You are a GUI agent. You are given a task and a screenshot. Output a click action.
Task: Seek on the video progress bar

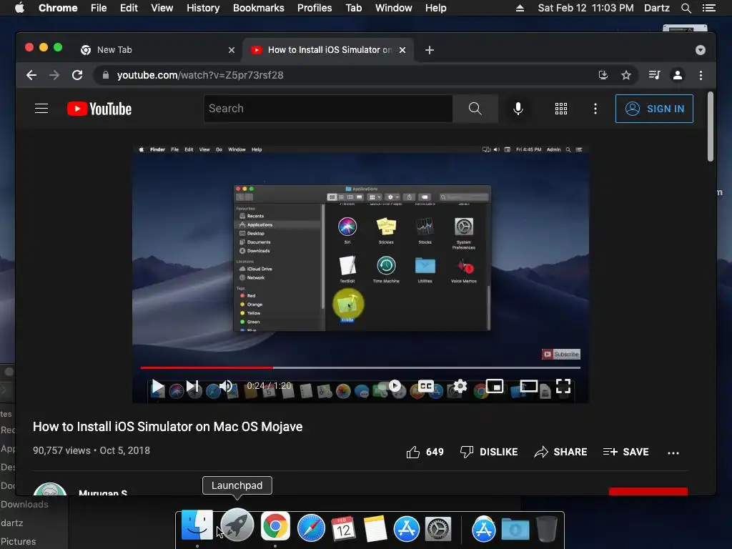tap(360, 368)
